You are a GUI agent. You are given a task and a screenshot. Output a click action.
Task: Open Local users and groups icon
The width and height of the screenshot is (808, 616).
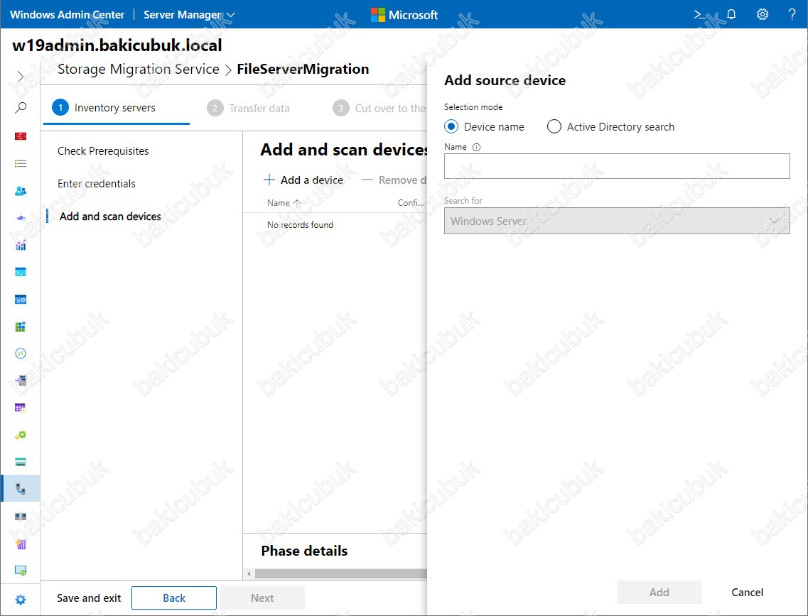21,191
